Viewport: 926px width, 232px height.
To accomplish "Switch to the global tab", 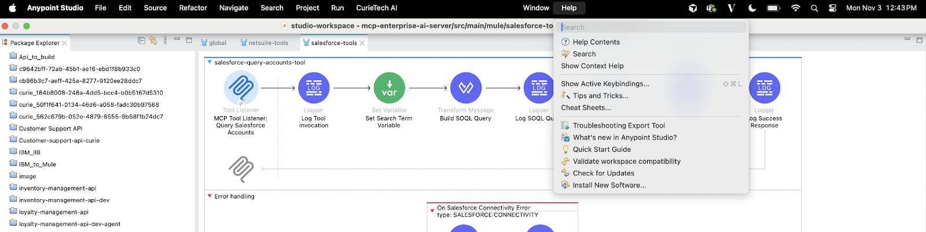I will click(214, 43).
